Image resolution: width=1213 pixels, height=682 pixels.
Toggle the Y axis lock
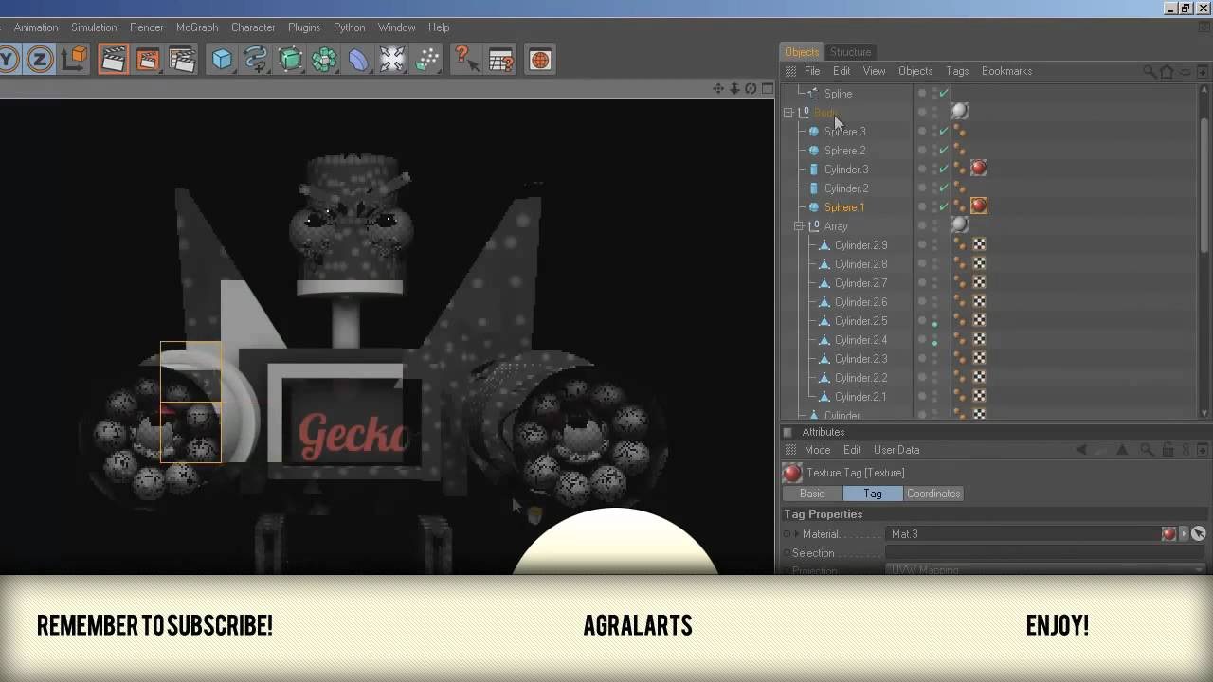(9, 60)
